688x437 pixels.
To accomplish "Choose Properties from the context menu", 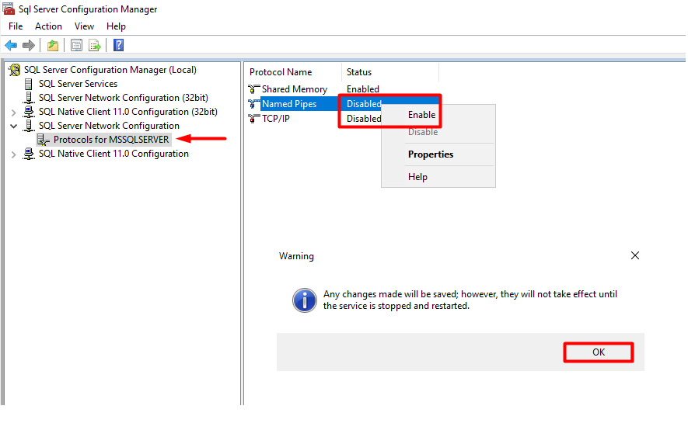I will tap(431, 154).
